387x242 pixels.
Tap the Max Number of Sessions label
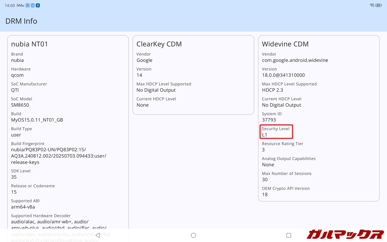pos(287,173)
